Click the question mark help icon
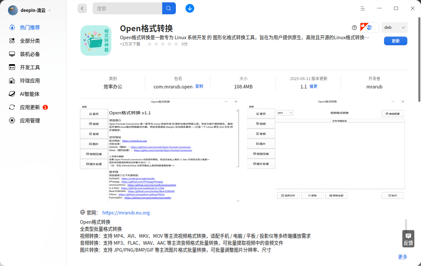This screenshot has width=421, height=266. (354, 28)
